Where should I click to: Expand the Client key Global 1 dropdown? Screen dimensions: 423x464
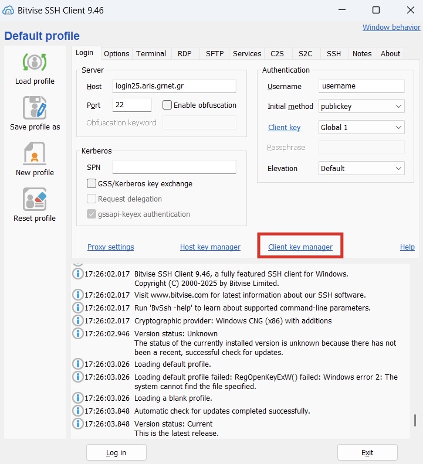tap(361, 127)
